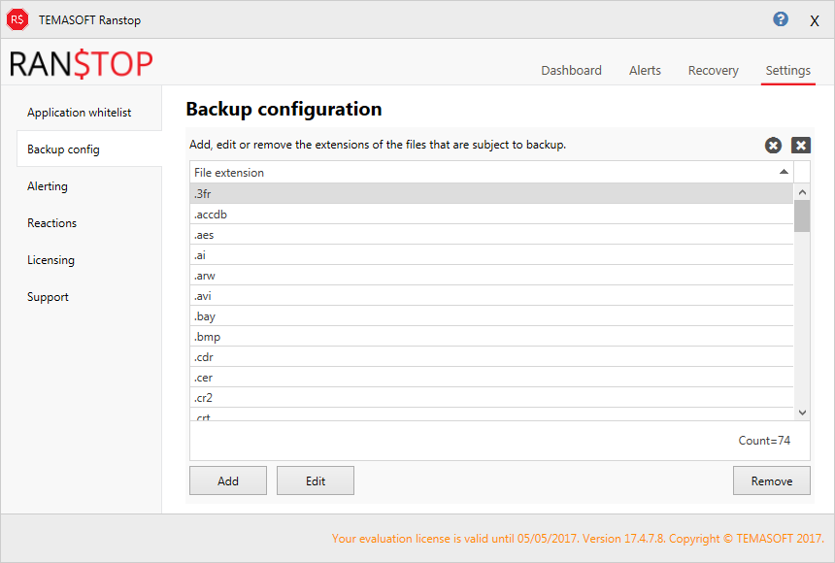Click the vertical scrollbar thumb

802,215
